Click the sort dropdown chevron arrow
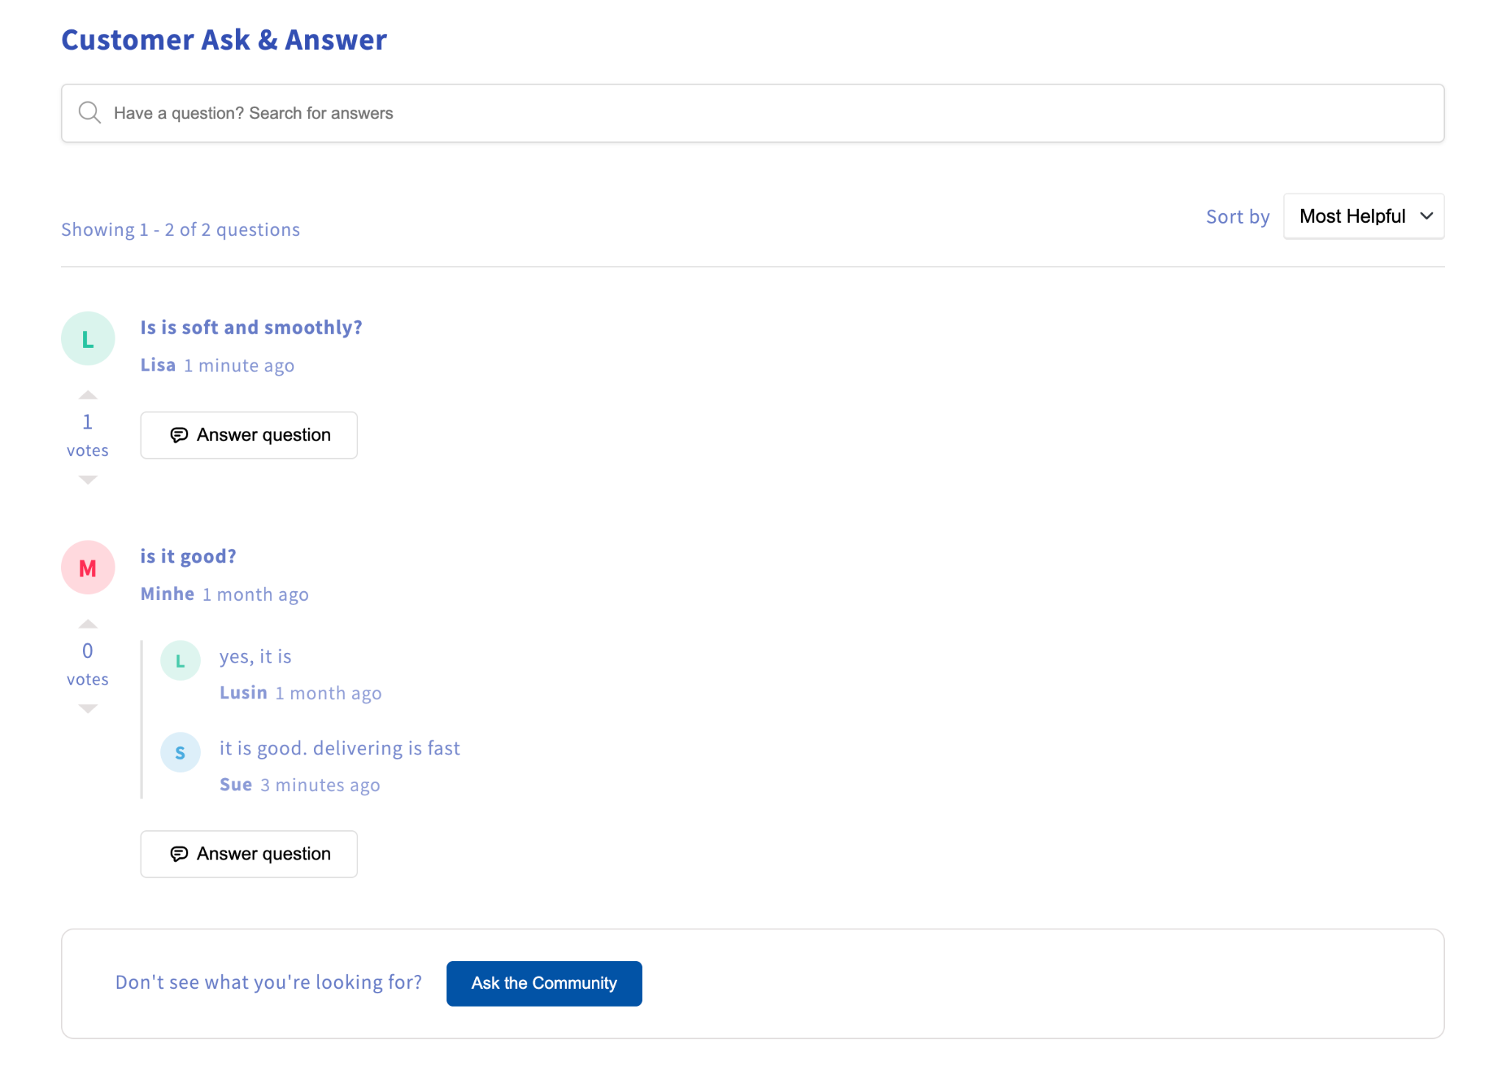The image size is (1506, 1072). point(1427,216)
